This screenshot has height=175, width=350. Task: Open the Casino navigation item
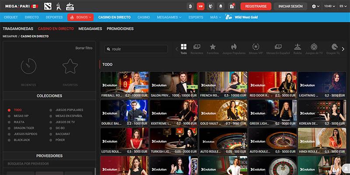[143, 17]
